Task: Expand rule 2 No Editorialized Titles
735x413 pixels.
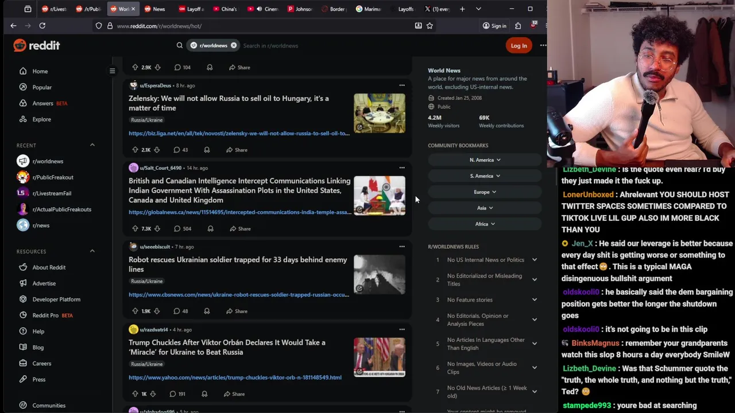Action: tap(534, 280)
